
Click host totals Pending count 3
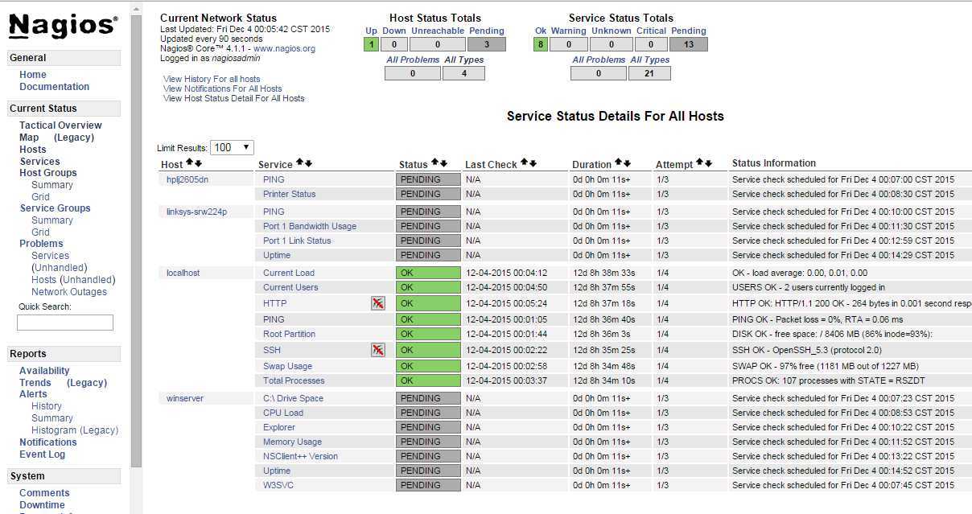pyautogui.click(x=487, y=44)
